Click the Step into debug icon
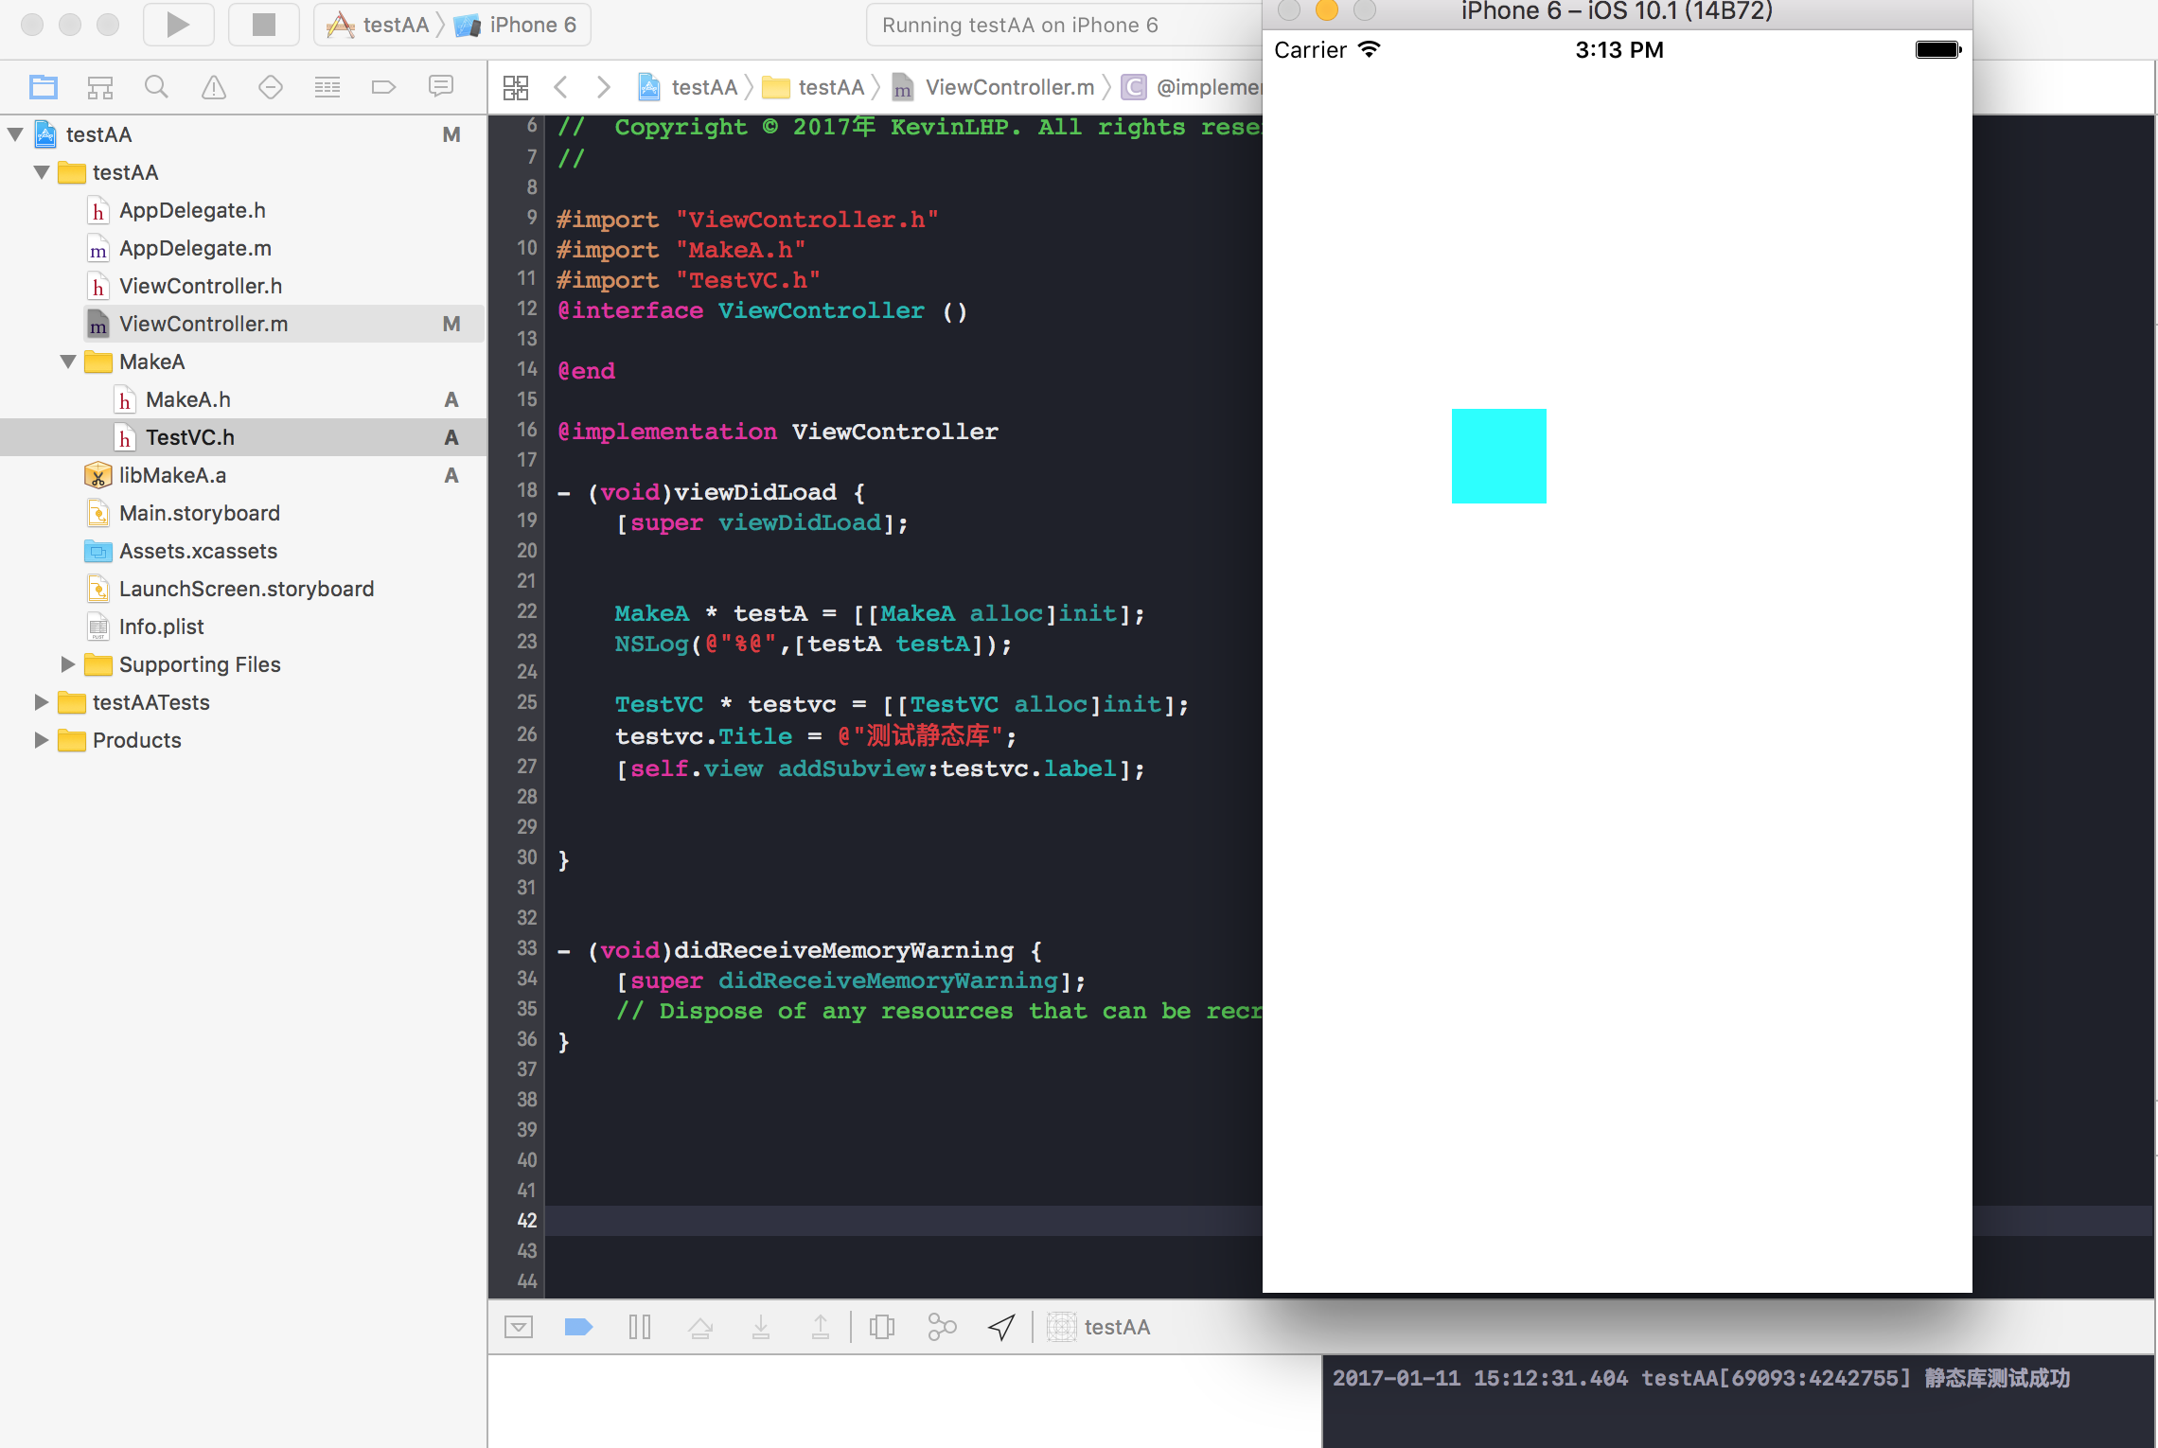 point(761,1327)
